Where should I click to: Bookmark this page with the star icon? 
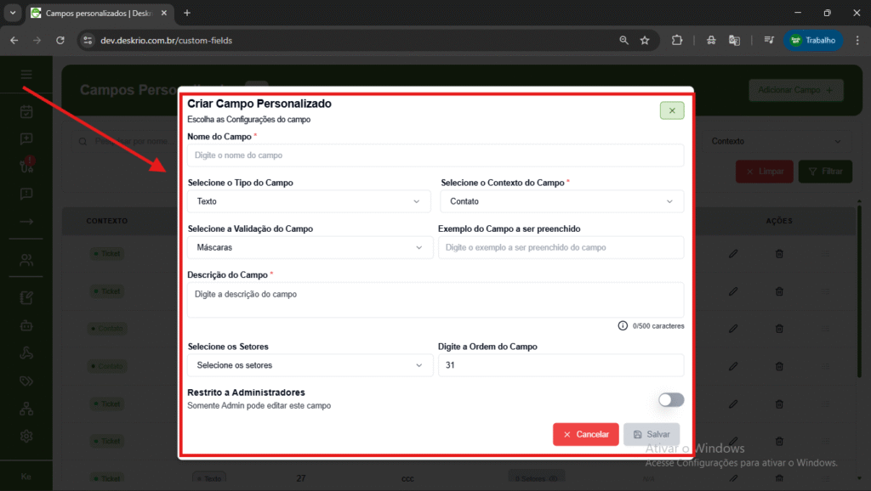(x=645, y=40)
